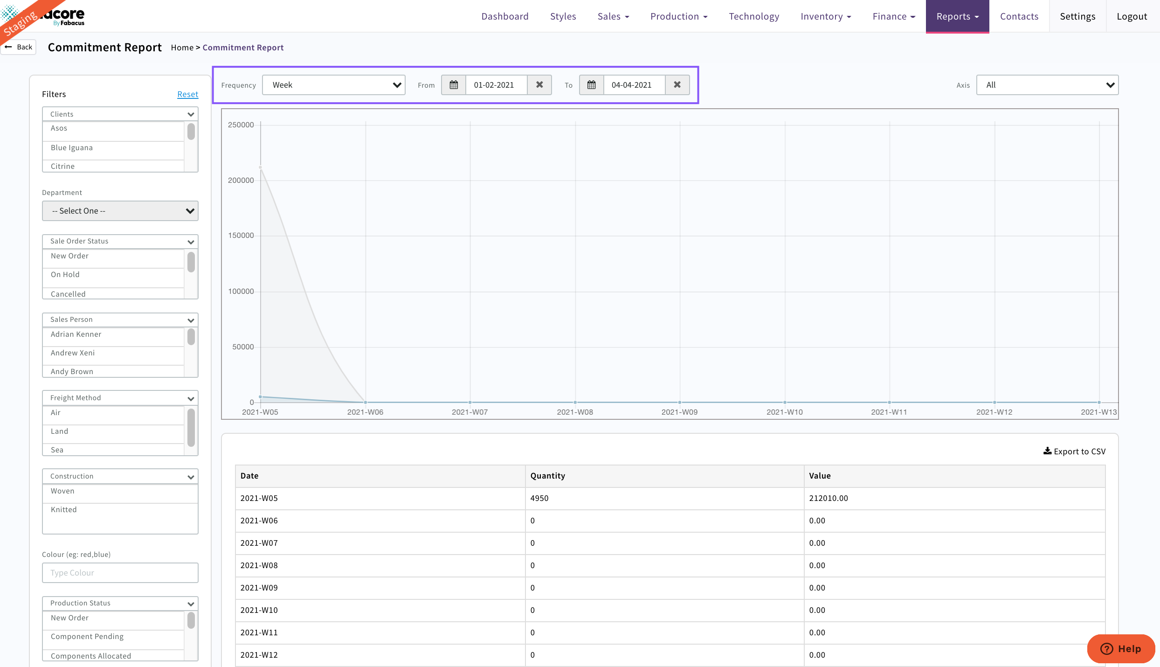Click the Reset filters link

point(187,94)
